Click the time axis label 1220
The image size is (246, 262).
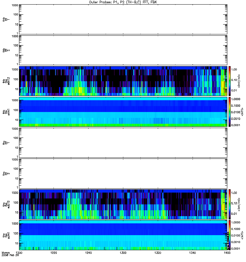click(x=54, y=253)
